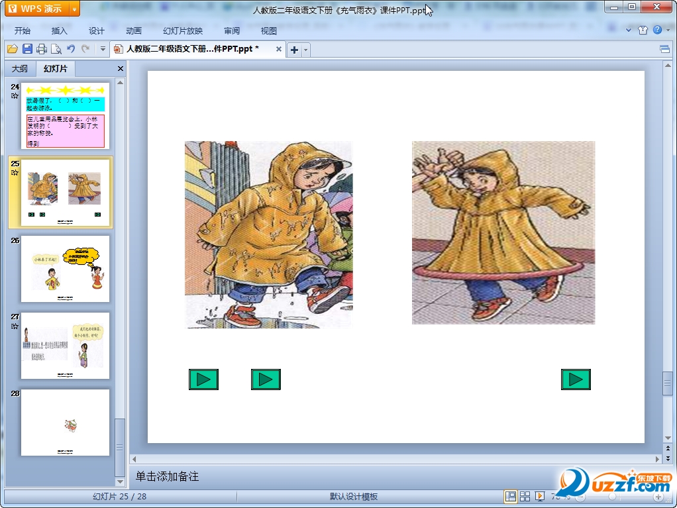The height and width of the screenshot is (508, 677).
Task: Select the 人教版二年级语文下册 document tab
Action: pyautogui.click(x=192, y=49)
